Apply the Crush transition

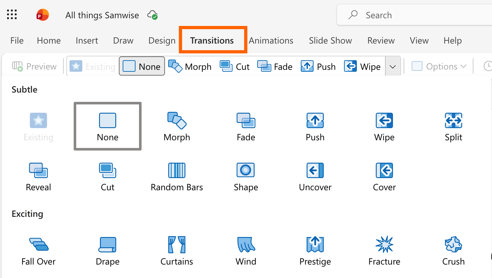tap(454, 251)
